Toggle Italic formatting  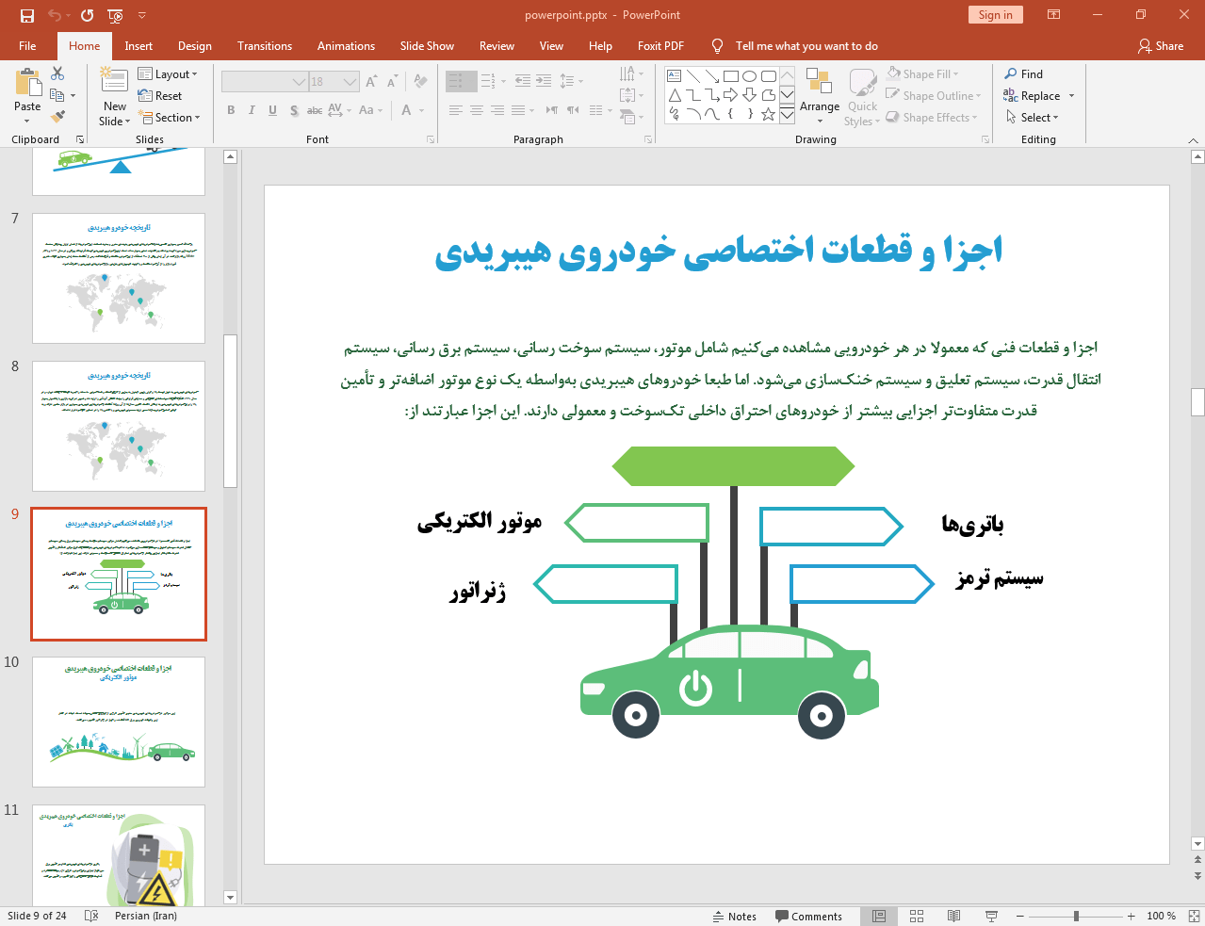point(252,110)
